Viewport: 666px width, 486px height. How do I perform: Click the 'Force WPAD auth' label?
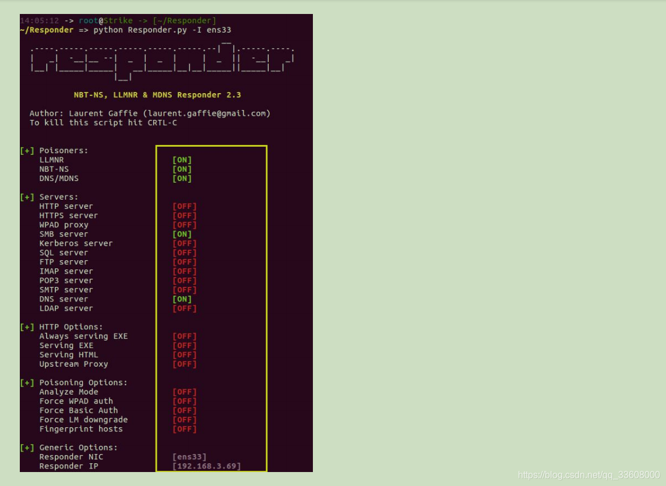(x=76, y=401)
